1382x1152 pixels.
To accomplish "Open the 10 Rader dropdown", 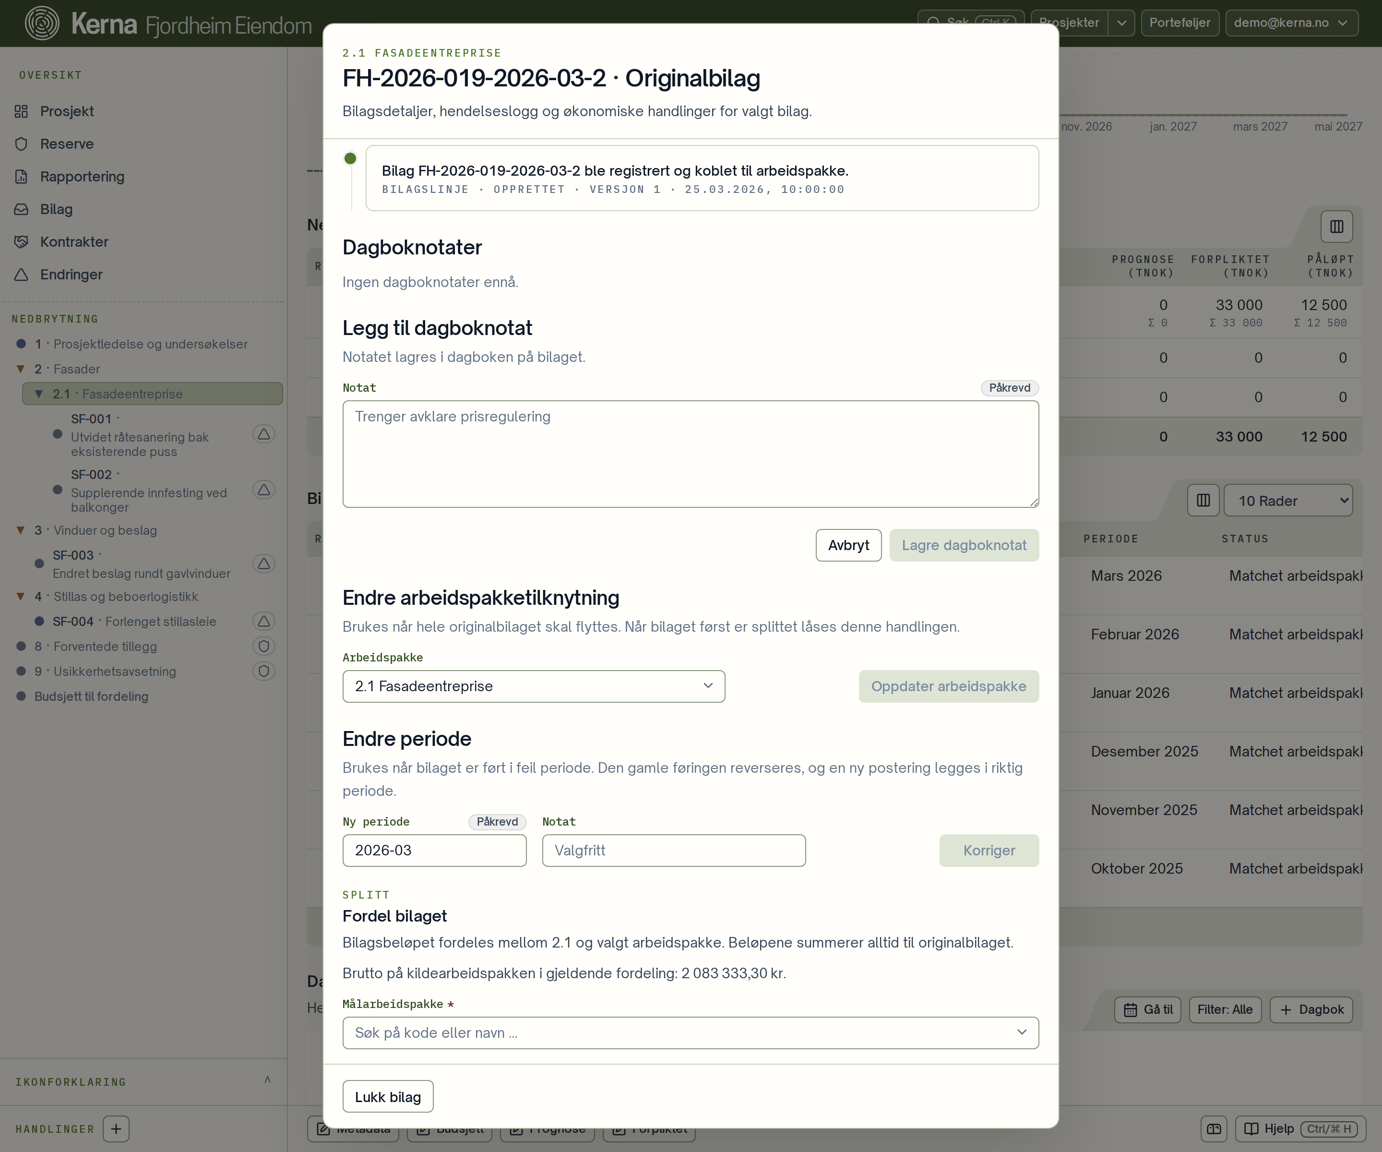I will 1288,501.
